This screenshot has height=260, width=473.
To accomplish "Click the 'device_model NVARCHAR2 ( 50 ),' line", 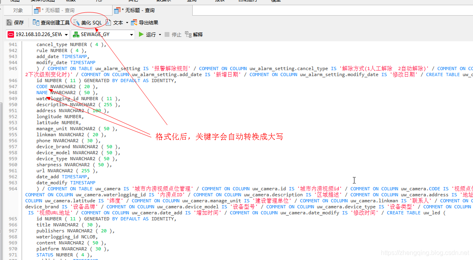I will coord(78,153).
